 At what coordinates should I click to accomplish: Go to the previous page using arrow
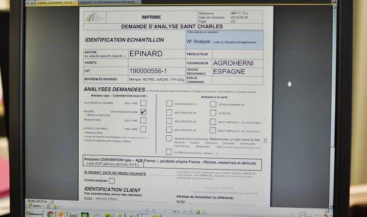pyautogui.click(x=153, y=211)
